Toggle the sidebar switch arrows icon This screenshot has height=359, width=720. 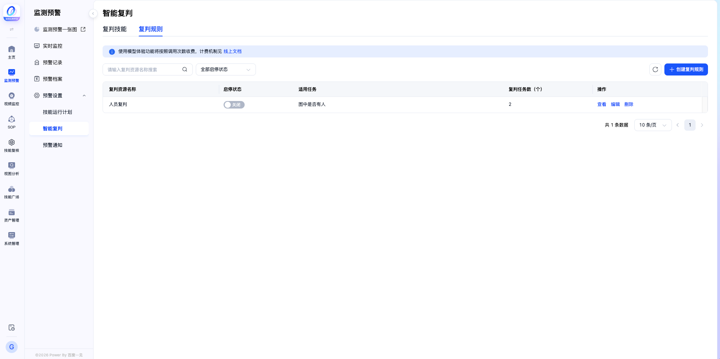click(12, 29)
